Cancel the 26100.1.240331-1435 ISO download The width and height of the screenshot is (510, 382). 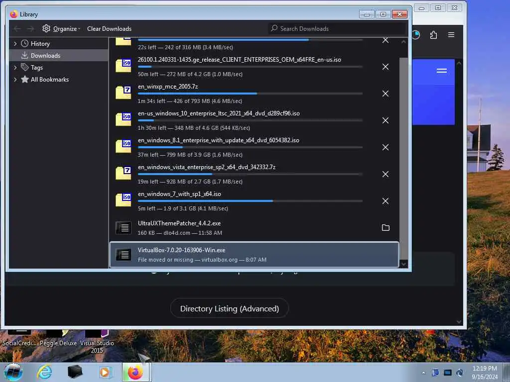385,67
